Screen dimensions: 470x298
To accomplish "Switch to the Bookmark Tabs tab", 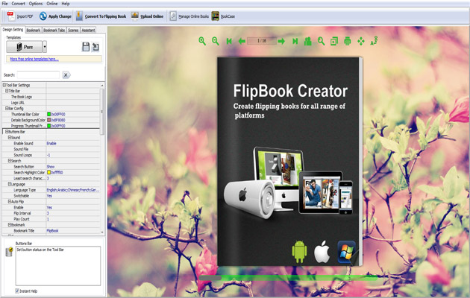I will pos(54,30).
